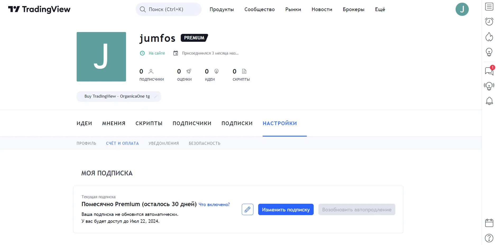The height and width of the screenshot is (245, 496).
Task: Open the hotlists flame icon
Action: coord(489,37)
